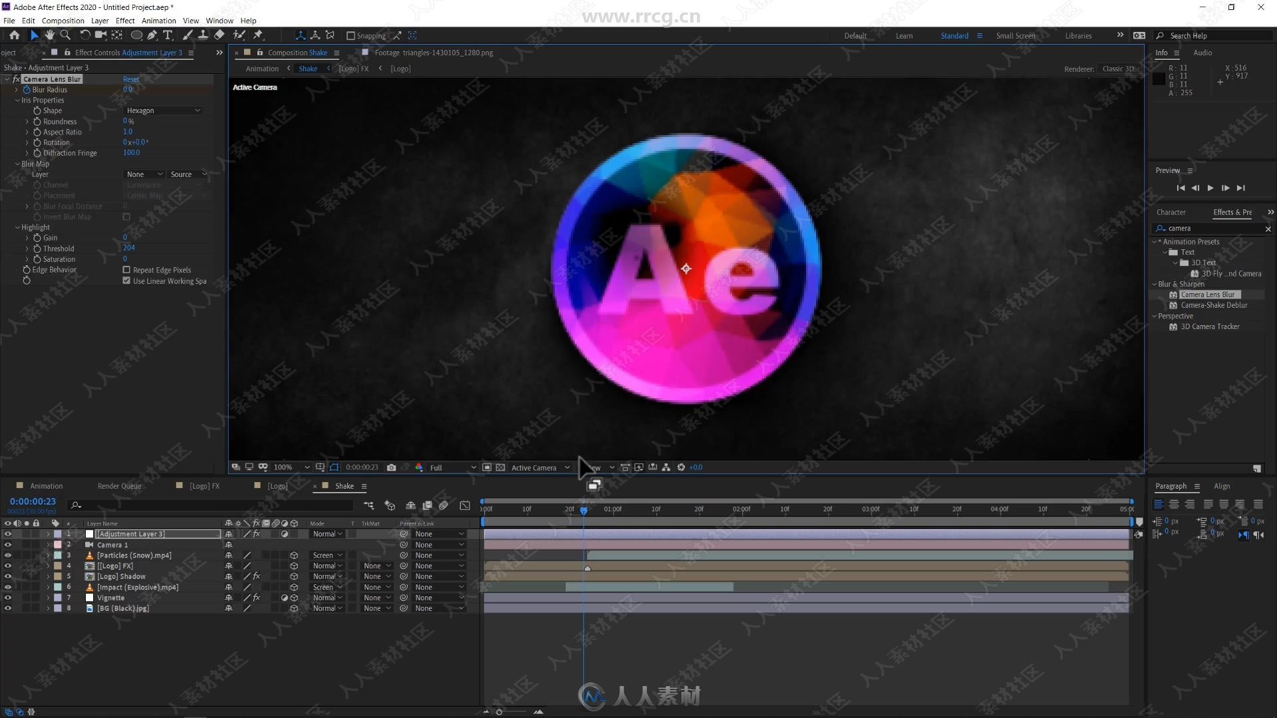1277x718 pixels.
Task: Open the 100% magnification dropdown
Action: (291, 467)
